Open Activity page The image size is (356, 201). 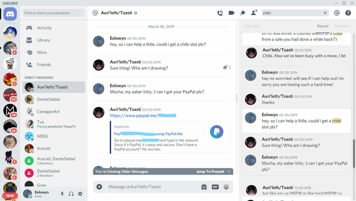54,28
